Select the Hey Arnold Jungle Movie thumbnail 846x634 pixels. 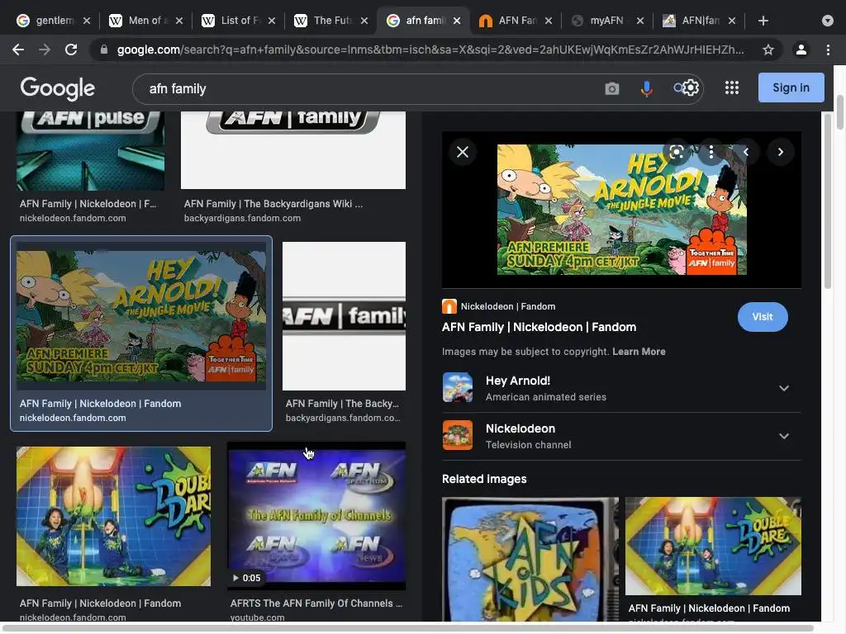tap(141, 316)
